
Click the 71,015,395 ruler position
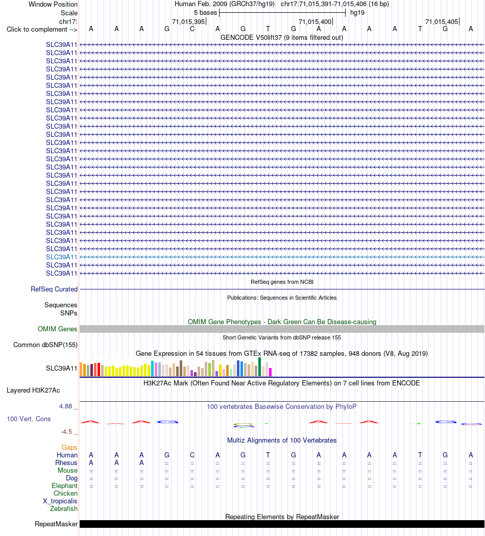[188, 21]
